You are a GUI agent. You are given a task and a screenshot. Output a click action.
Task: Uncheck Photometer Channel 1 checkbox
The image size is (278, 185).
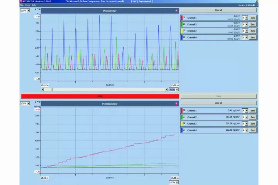click(x=184, y=18)
